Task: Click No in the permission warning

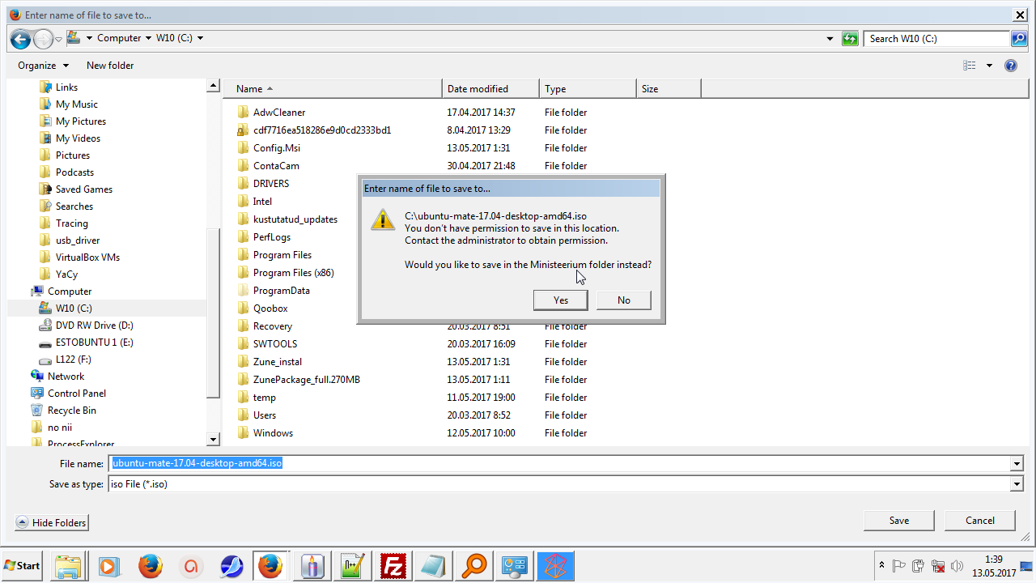Action: 624,300
